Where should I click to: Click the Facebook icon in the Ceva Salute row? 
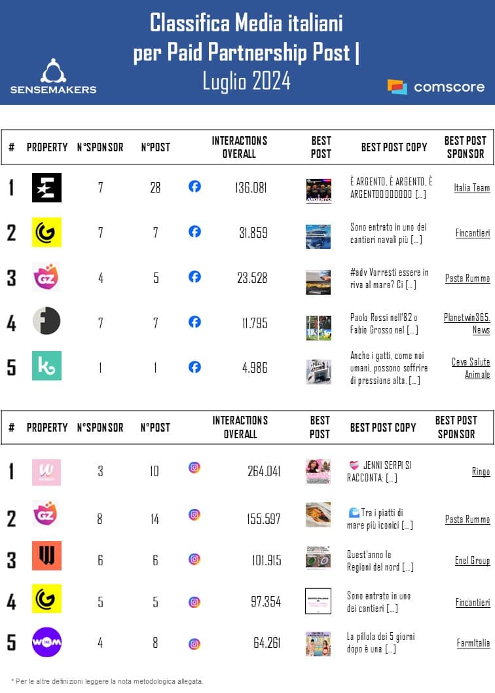(194, 367)
